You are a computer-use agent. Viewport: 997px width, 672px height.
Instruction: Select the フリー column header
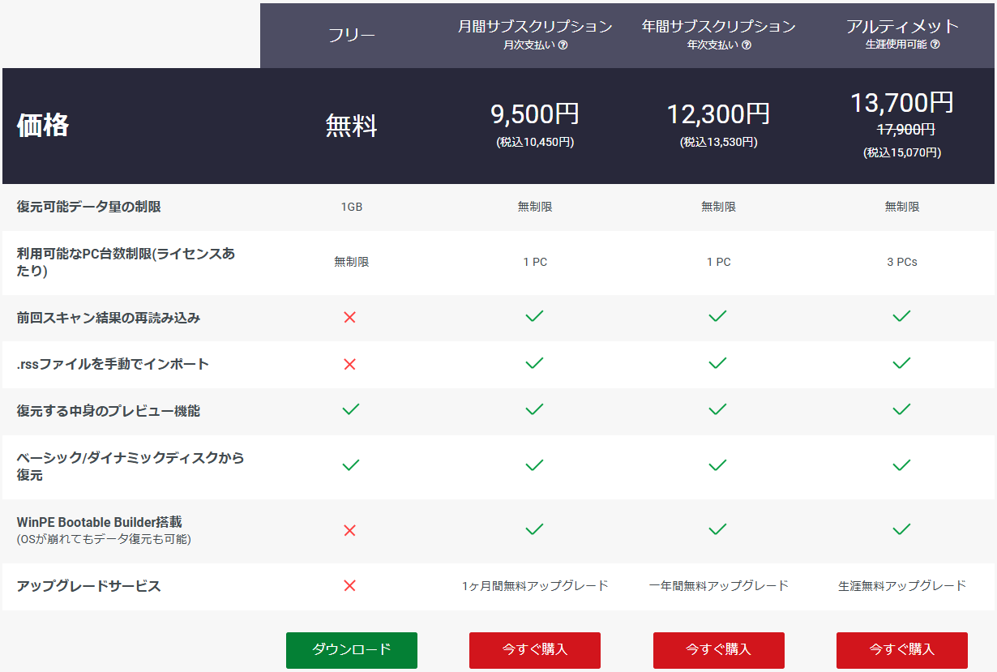pos(351,36)
